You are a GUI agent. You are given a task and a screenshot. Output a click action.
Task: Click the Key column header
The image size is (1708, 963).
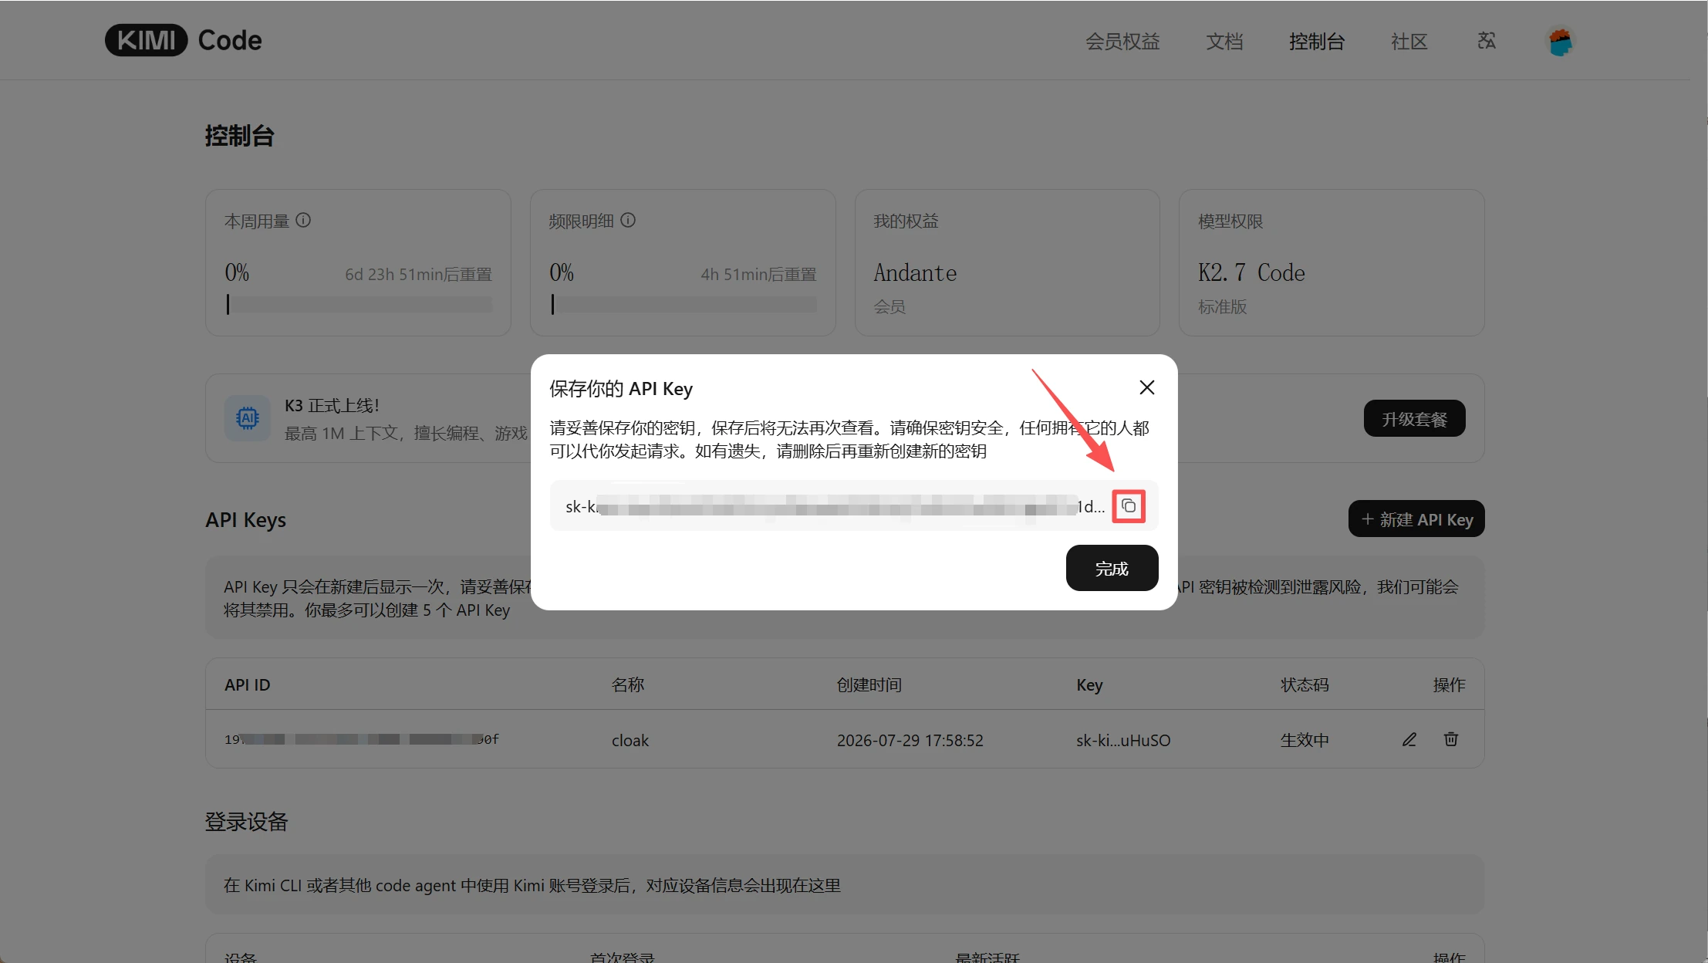[1089, 684]
